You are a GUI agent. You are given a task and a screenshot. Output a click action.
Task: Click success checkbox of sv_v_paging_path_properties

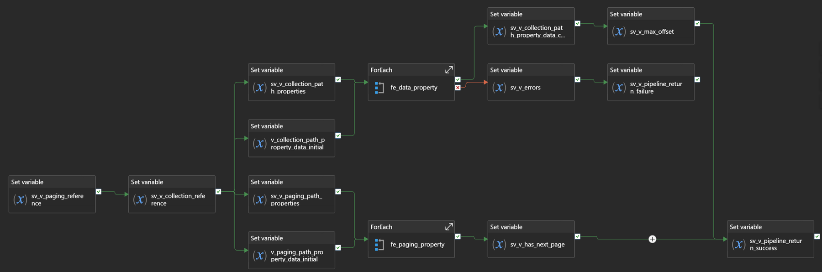tap(338, 192)
